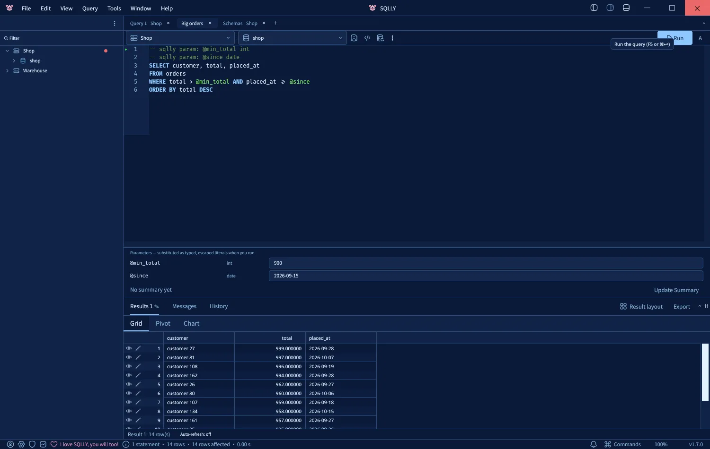The image size is (710, 449).
Task: View row 2 details with eye icon
Action: click(129, 357)
